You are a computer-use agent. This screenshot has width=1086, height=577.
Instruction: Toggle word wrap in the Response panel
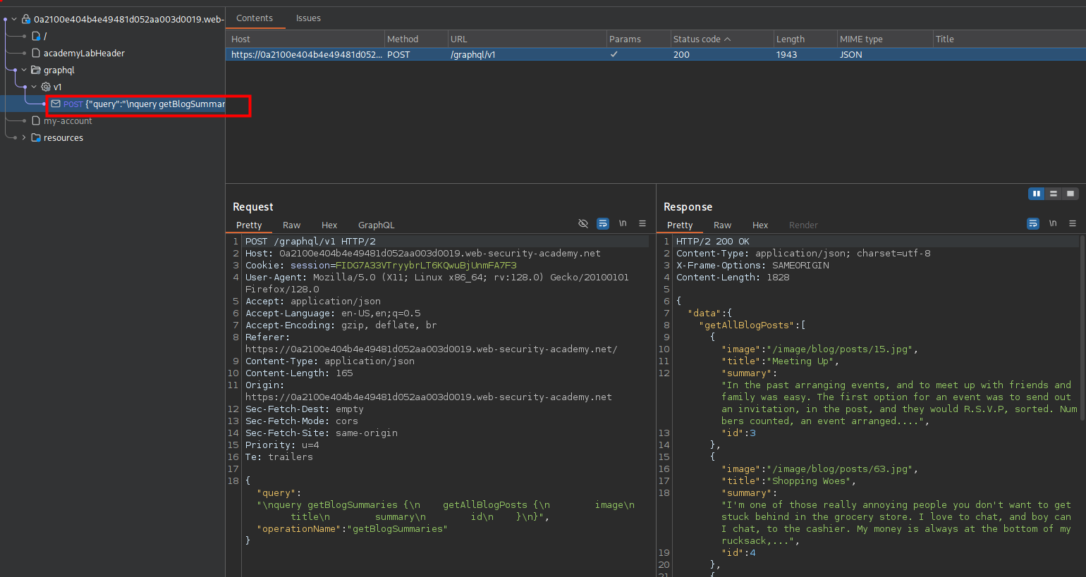click(x=1033, y=223)
